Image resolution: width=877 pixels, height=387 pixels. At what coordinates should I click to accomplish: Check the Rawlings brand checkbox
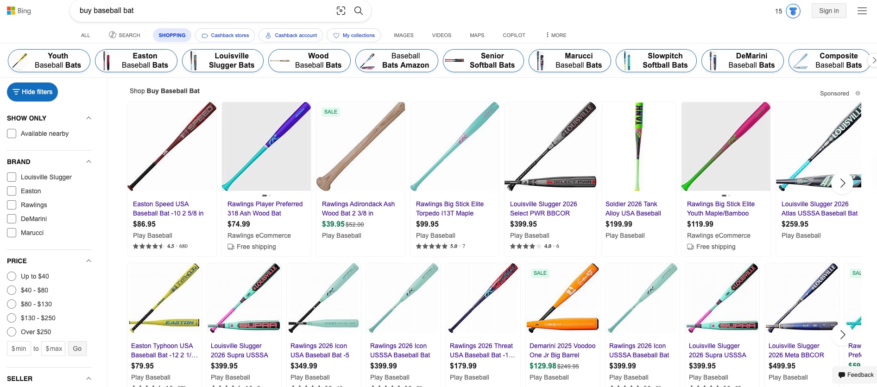pyautogui.click(x=11, y=205)
